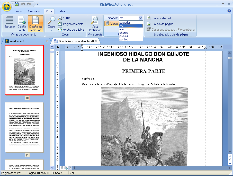Image resolution: width=233 pixels, height=176 pixels.
Task: Fit view to Página completa
Action: (71, 24)
